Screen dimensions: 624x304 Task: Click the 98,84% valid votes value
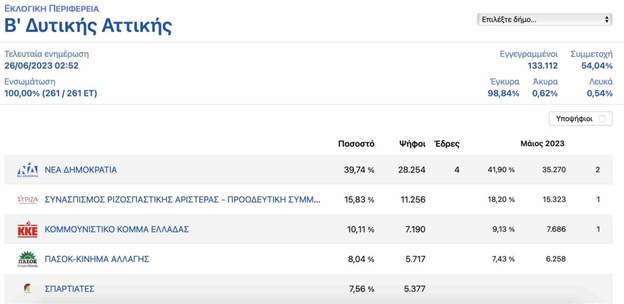(503, 94)
